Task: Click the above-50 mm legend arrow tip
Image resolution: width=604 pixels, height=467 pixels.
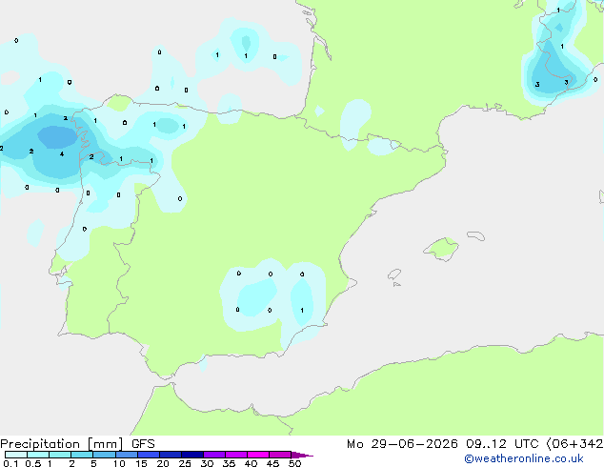Action: (x=302, y=455)
